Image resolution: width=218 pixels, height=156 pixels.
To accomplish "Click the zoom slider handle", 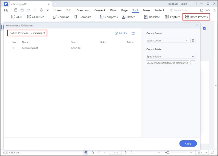I will pyautogui.click(x=168, y=152).
